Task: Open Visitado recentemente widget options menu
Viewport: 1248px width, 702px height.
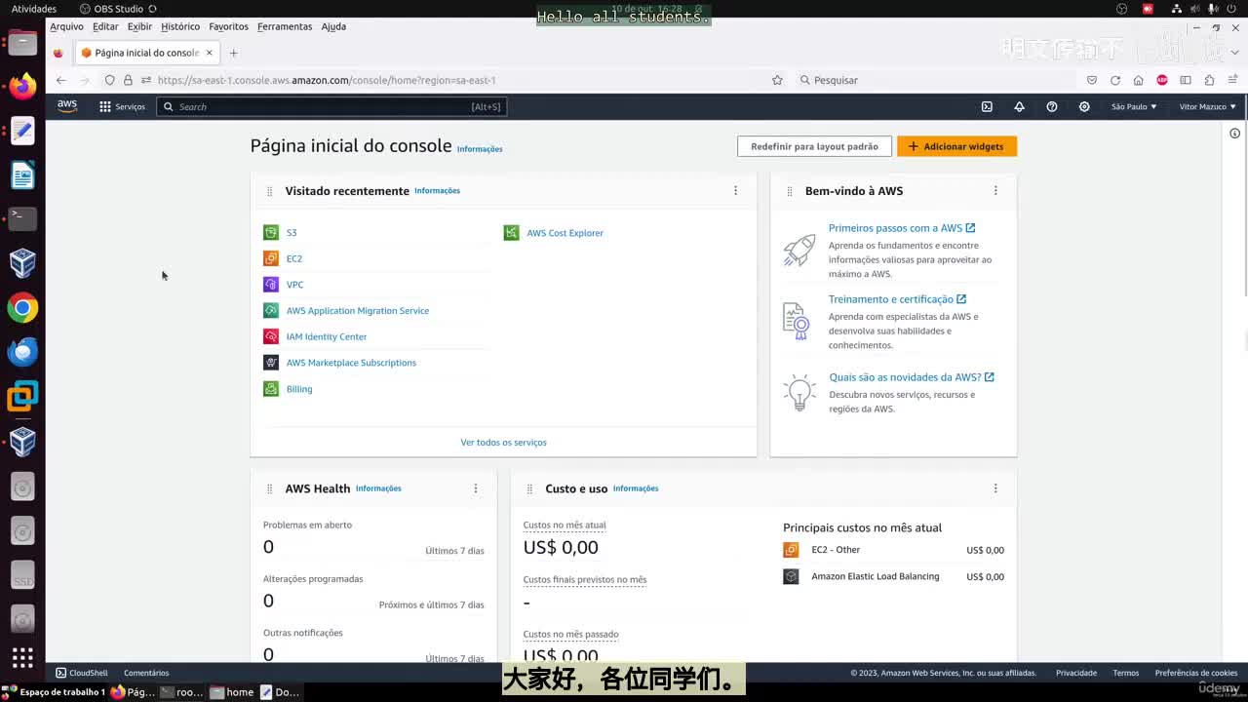Action: (x=736, y=190)
